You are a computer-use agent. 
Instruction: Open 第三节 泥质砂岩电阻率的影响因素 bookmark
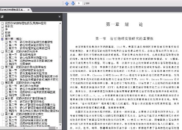click(31, 61)
